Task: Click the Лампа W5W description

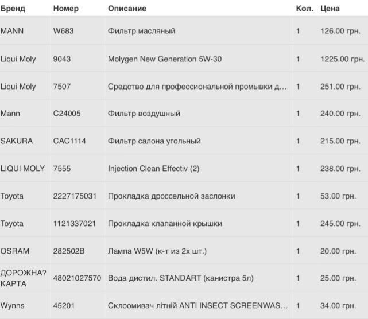Action: [x=157, y=251]
